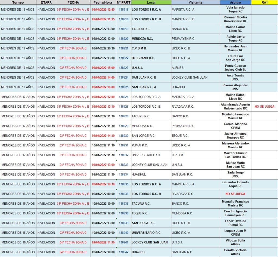This screenshot has height=257, width=278.
Task: Click the Torneo column header
Action: click(18, 2)
